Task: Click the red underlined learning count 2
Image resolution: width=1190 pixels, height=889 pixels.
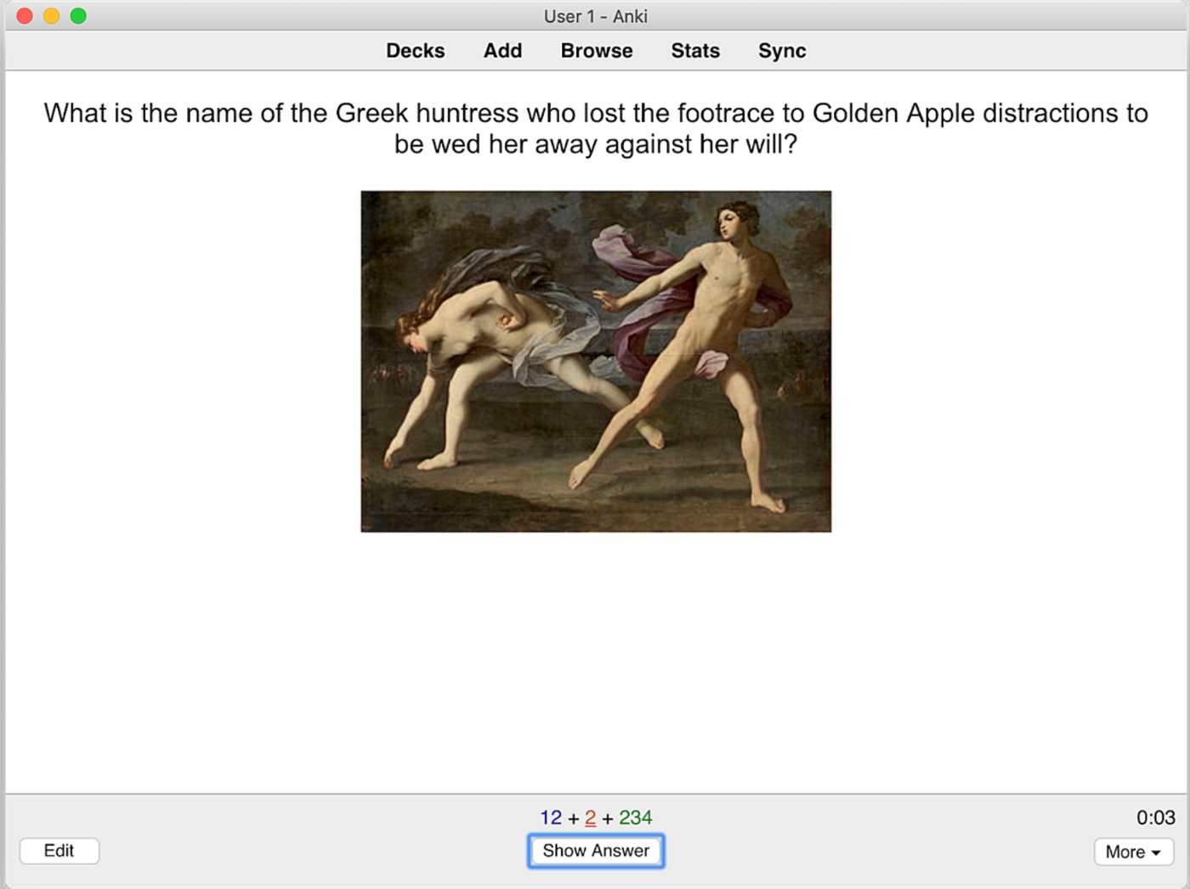Action: tap(590, 818)
